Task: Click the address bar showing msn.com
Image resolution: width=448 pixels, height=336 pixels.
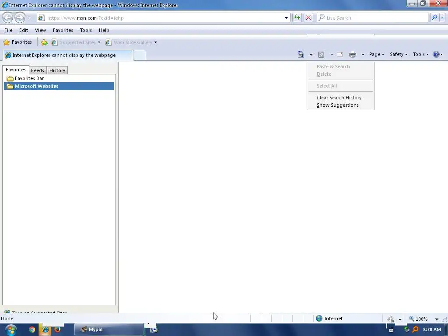Action: pyautogui.click(x=163, y=17)
